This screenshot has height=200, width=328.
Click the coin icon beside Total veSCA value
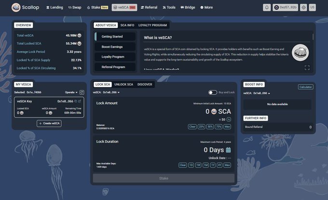tap(80, 36)
